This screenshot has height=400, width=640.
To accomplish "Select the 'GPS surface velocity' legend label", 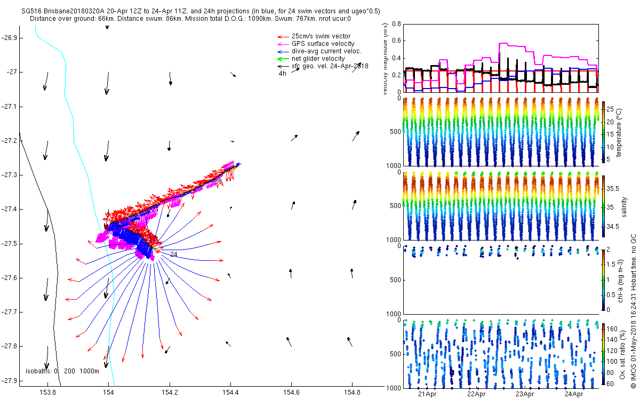I will point(323,44).
